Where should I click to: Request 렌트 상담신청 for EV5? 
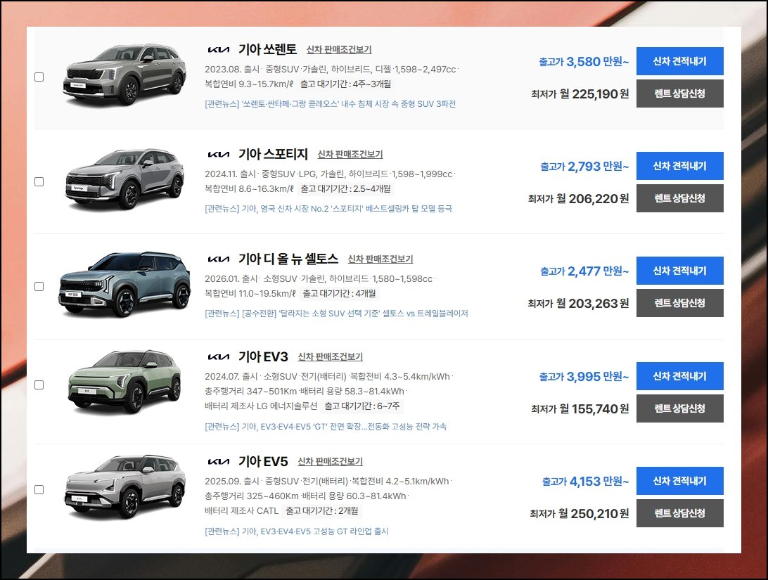pos(680,513)
